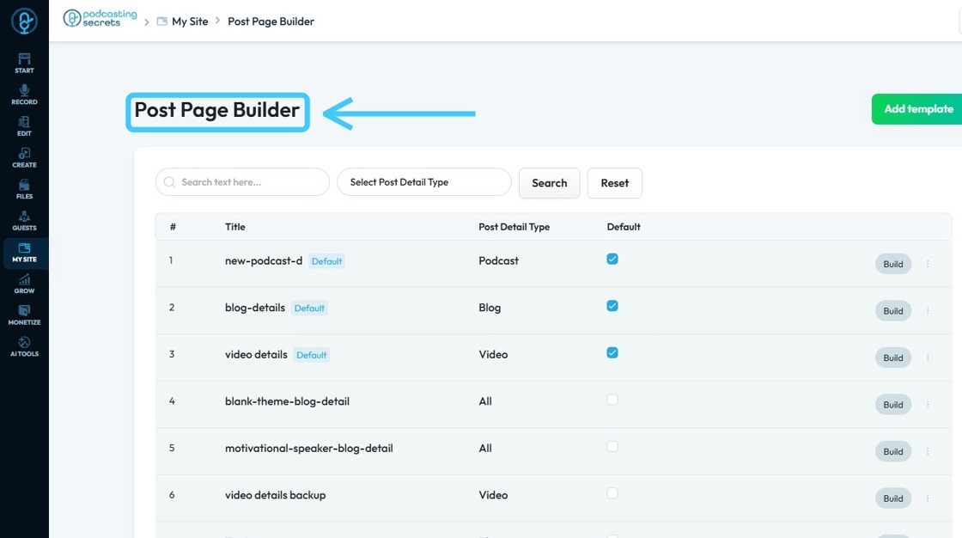Click My Site breadcrumb link
Image resolution: width=962 pixels, height=538 pixels.
click(190, 21)
